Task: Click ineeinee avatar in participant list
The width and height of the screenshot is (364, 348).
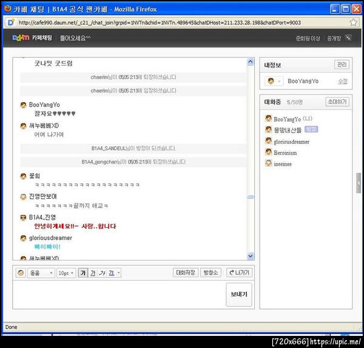Action: point(268,163)
